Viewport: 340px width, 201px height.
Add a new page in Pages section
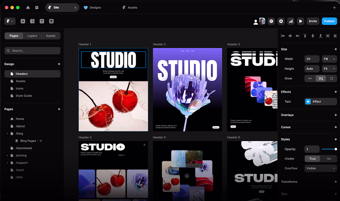click(x=59, y=109)
